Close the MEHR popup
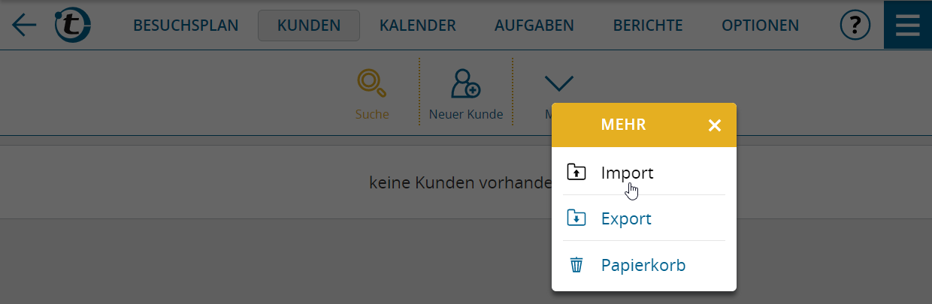The height and width of the screenshot is (304, 932). tap(715, 125)
